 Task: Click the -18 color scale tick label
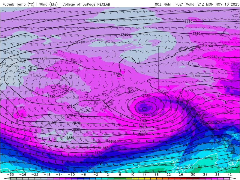click(x=47, y=175)
